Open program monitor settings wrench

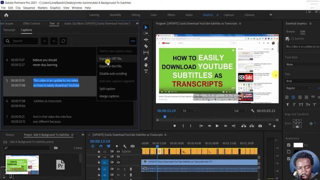[252, 110]
